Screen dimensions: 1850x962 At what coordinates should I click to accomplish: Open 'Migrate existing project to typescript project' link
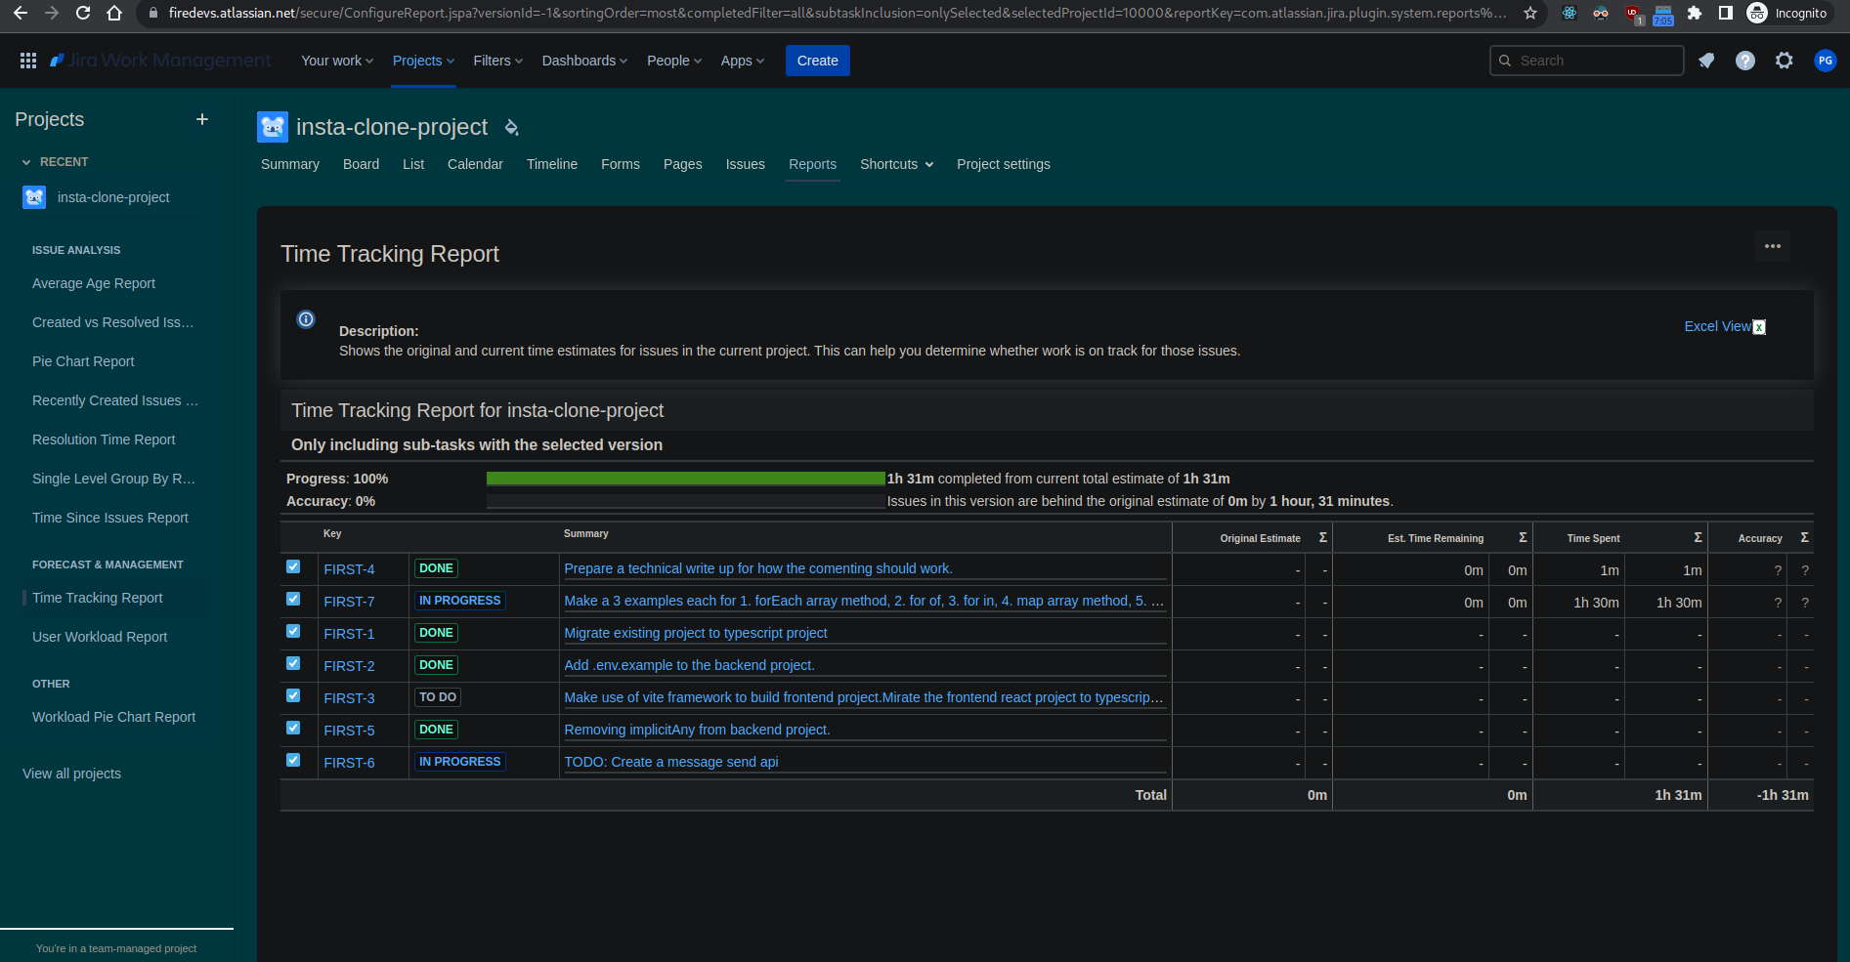pyautogui.click(x=696, y=633)
